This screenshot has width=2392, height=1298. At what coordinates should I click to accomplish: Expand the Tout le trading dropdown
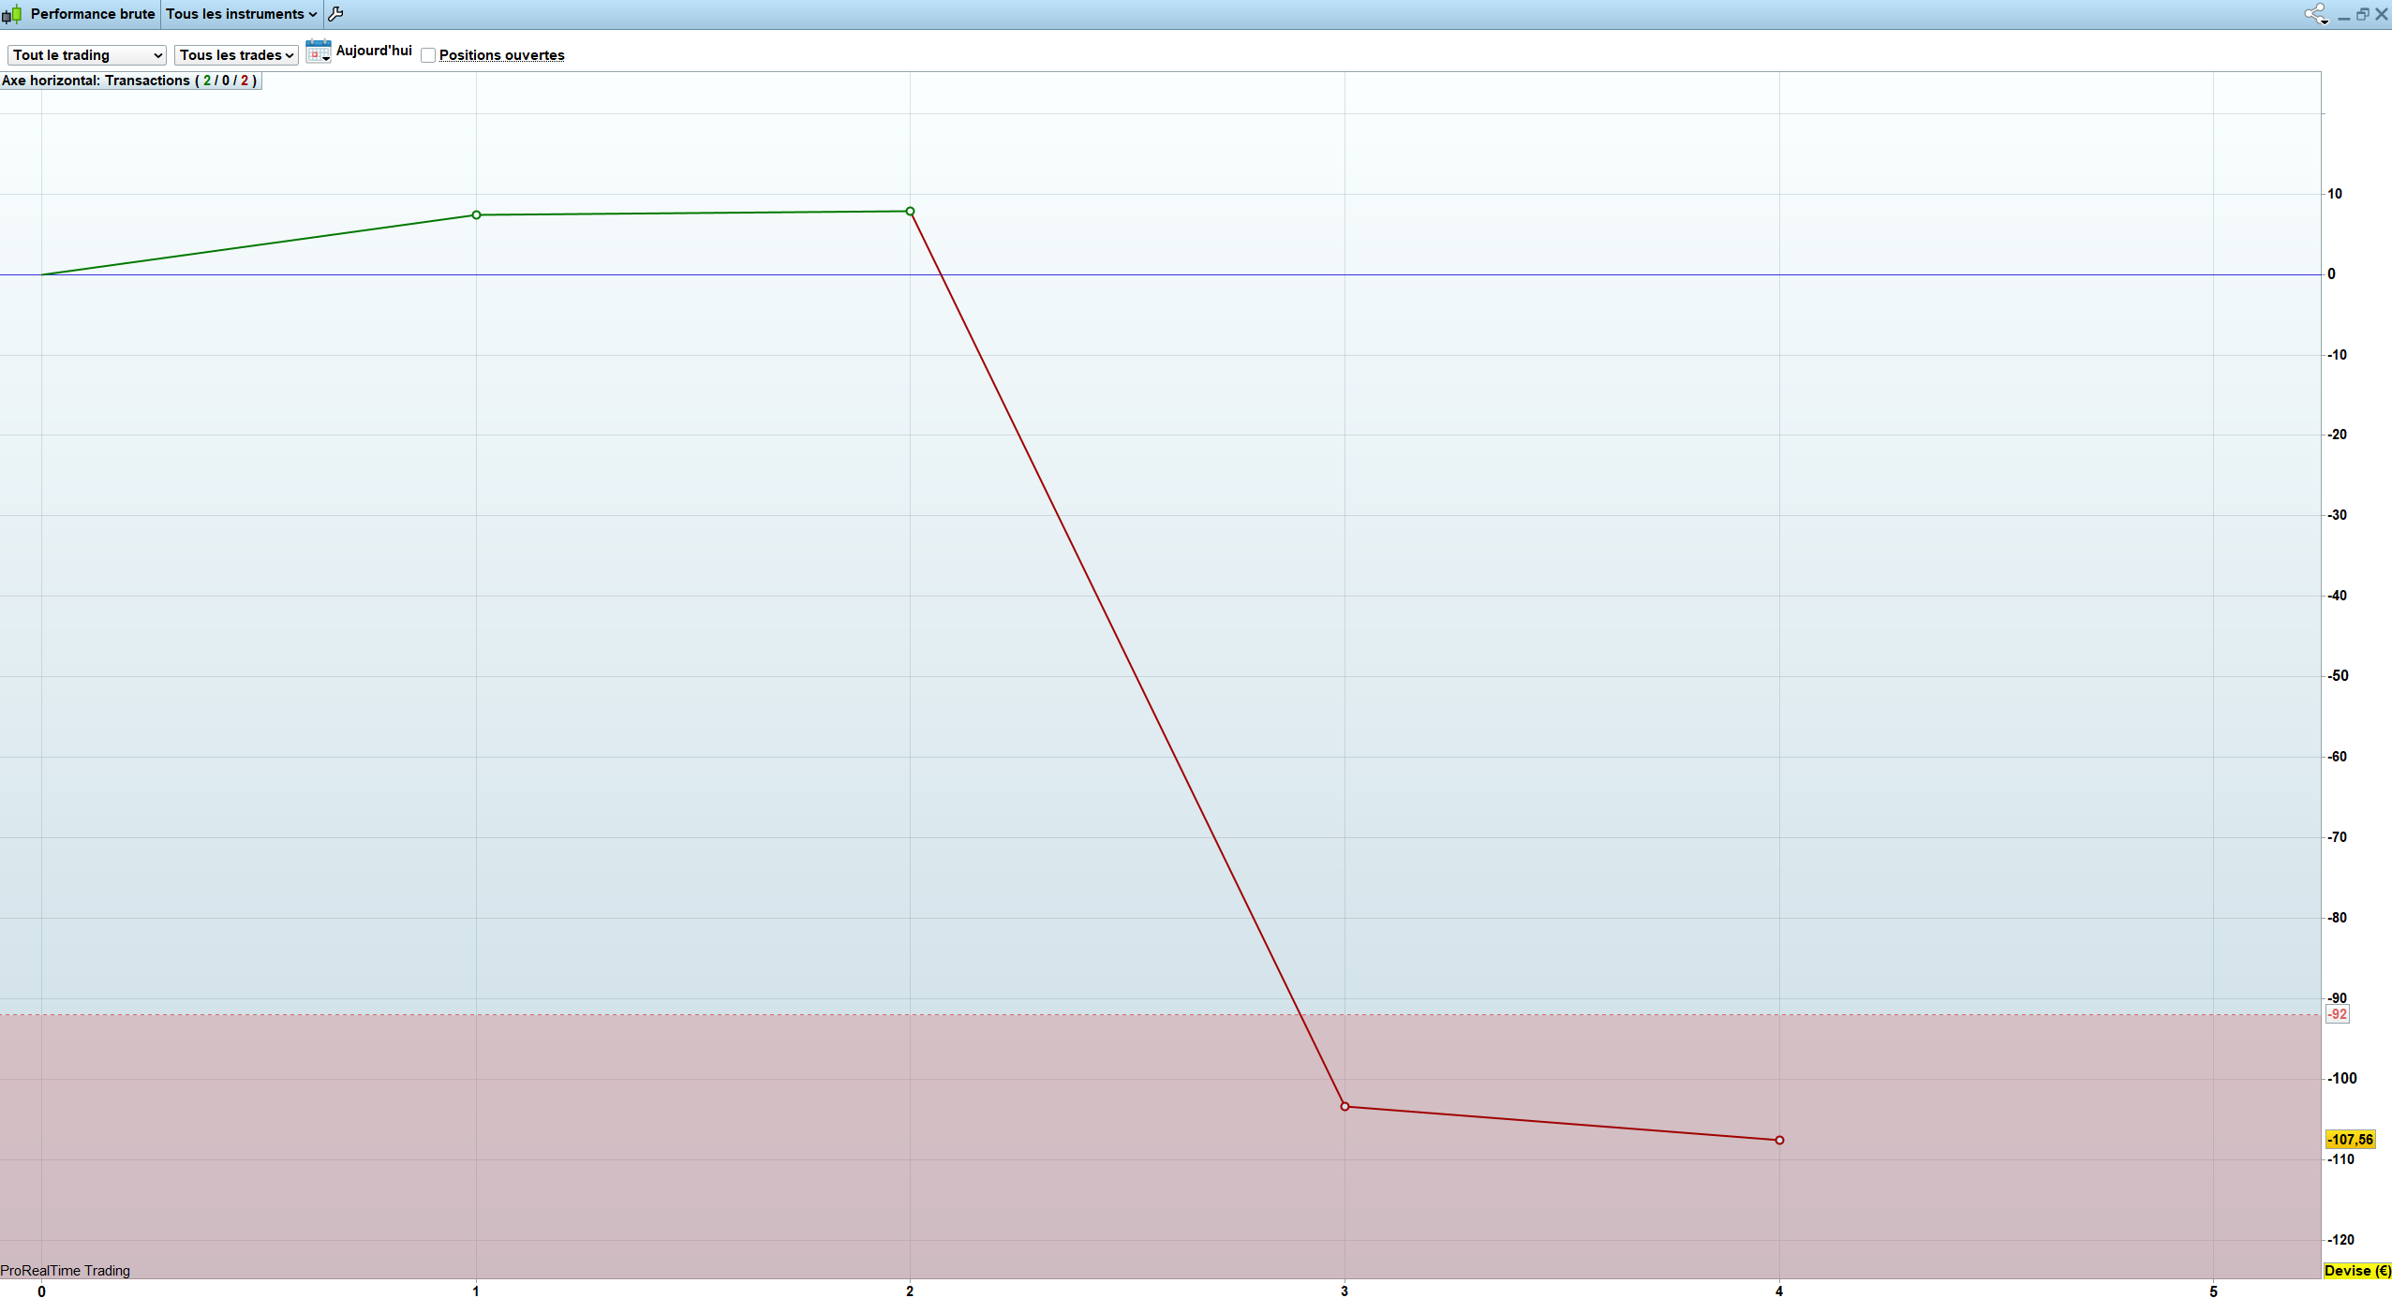[x=87, y=55]
